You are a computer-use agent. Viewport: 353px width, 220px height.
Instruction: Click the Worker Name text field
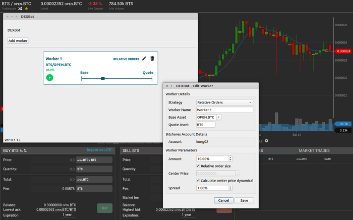point(224,109)
